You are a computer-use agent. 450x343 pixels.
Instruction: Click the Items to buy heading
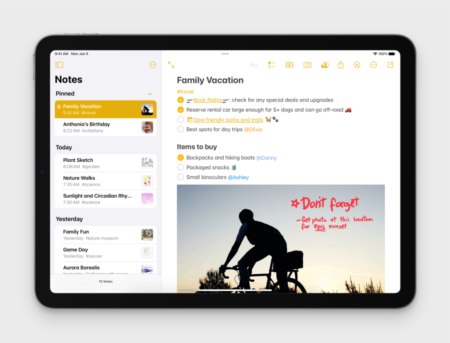click(197, 147)
